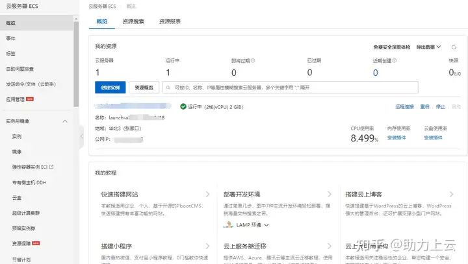Click 安装插件 under 内存使用率

coord(396,138)
